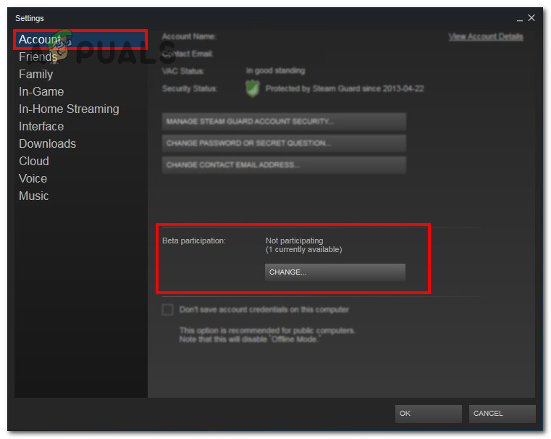Confirm settings with the OK button
551x439 pixels.
(429, 414)
